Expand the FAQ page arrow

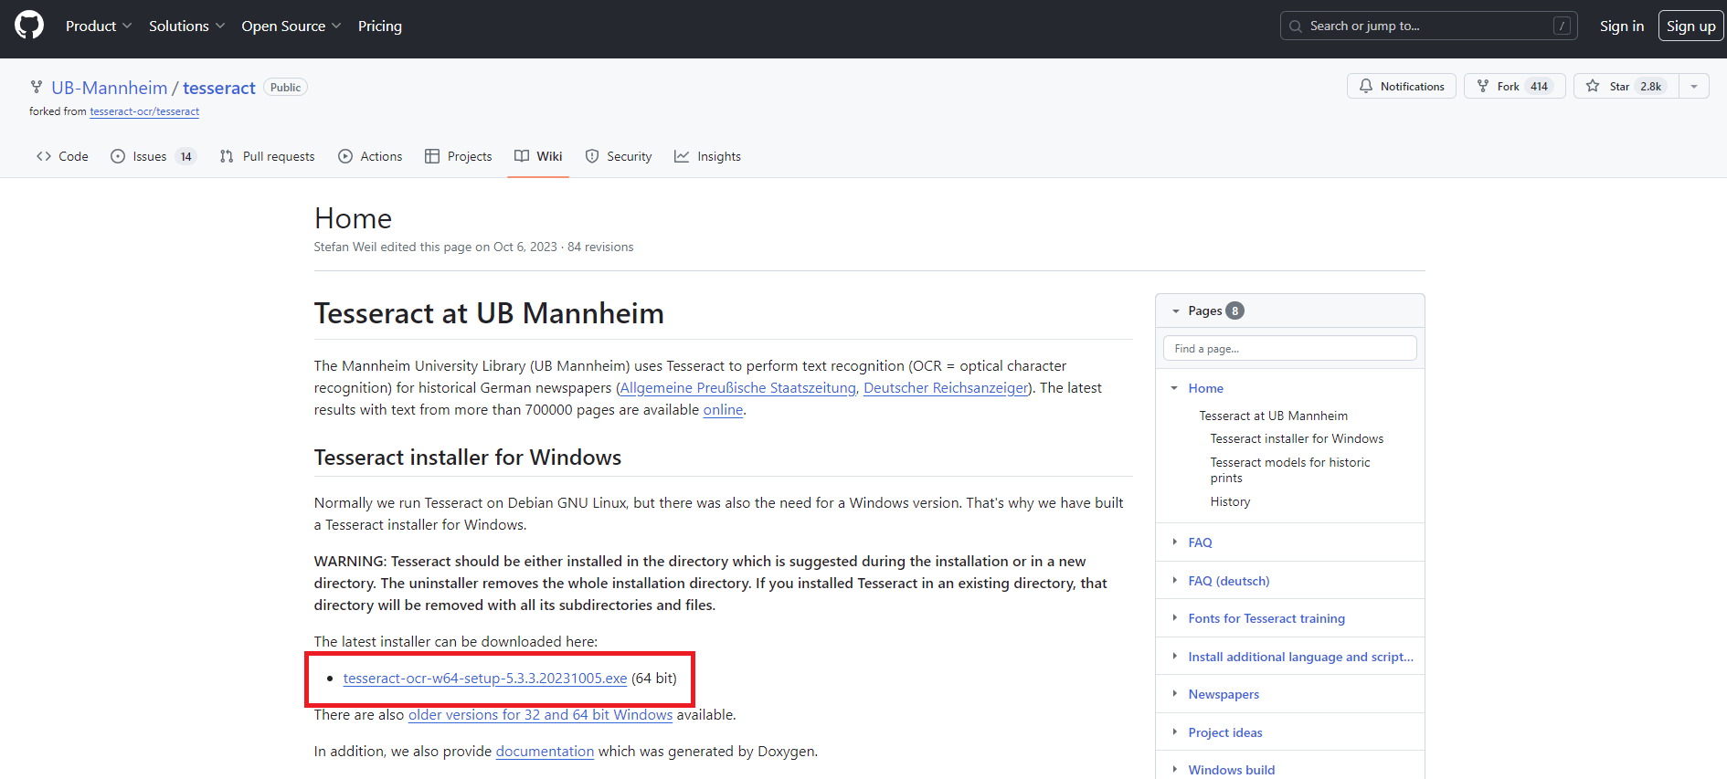pyautogui.click(x=1174, y=542)
